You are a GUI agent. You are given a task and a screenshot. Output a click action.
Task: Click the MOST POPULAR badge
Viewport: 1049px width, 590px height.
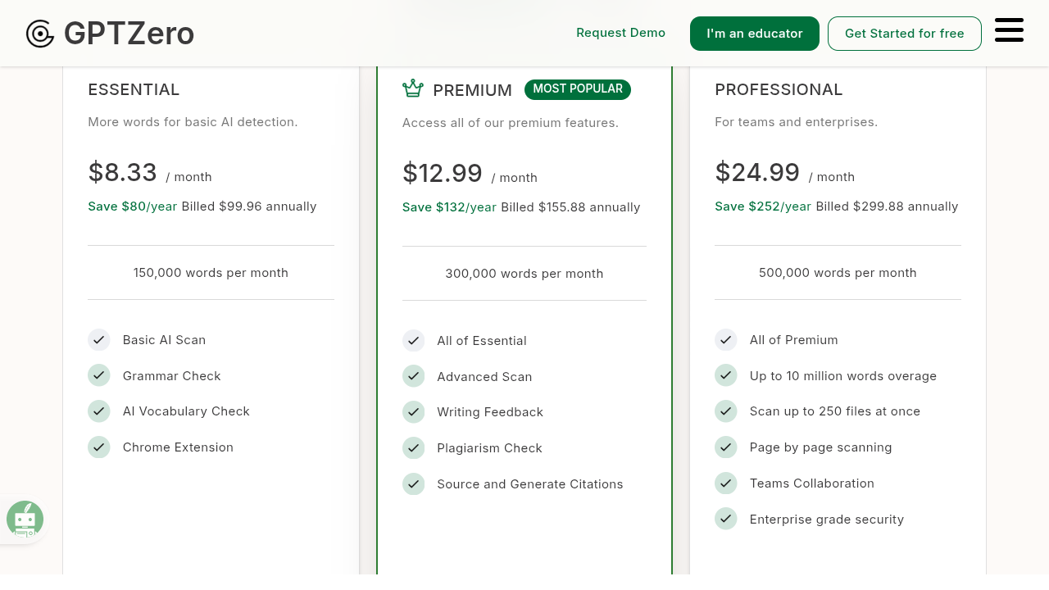578,89
